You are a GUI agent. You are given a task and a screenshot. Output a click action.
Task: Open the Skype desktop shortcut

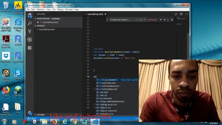coord(18,74)
